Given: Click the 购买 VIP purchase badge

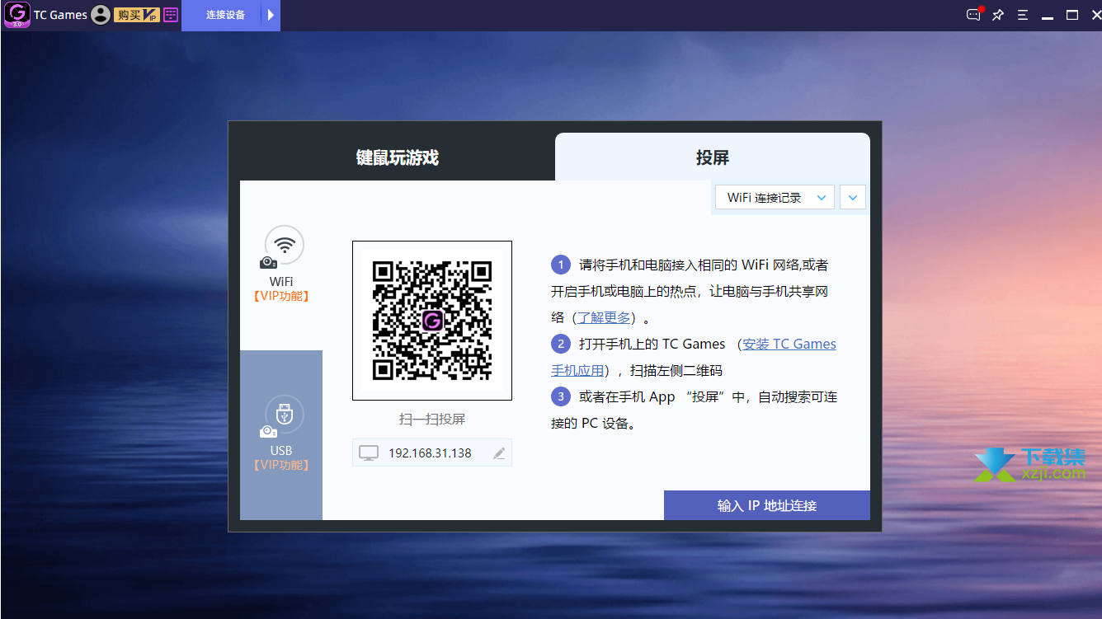Looking at the screenshot, I should pyautogui.click(x=136, y=15).
